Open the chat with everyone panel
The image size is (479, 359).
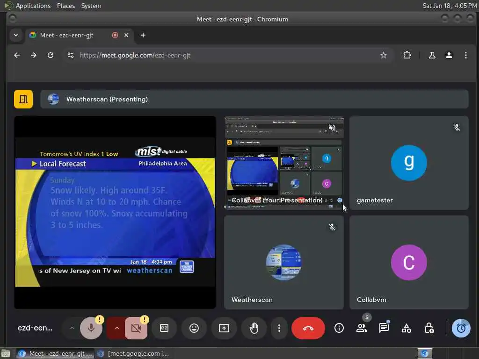(384, 328)
